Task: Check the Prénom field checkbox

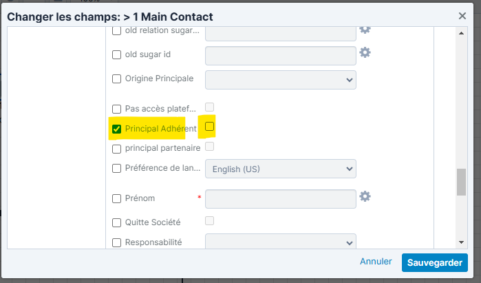Action: coord(116,199)
